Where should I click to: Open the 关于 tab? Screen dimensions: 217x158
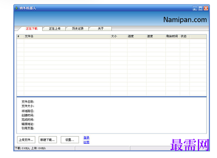[101, 29]
